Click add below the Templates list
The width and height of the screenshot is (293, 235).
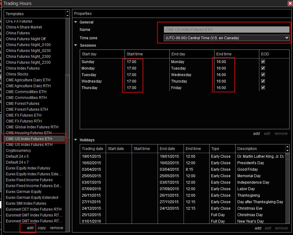(30, 228)
